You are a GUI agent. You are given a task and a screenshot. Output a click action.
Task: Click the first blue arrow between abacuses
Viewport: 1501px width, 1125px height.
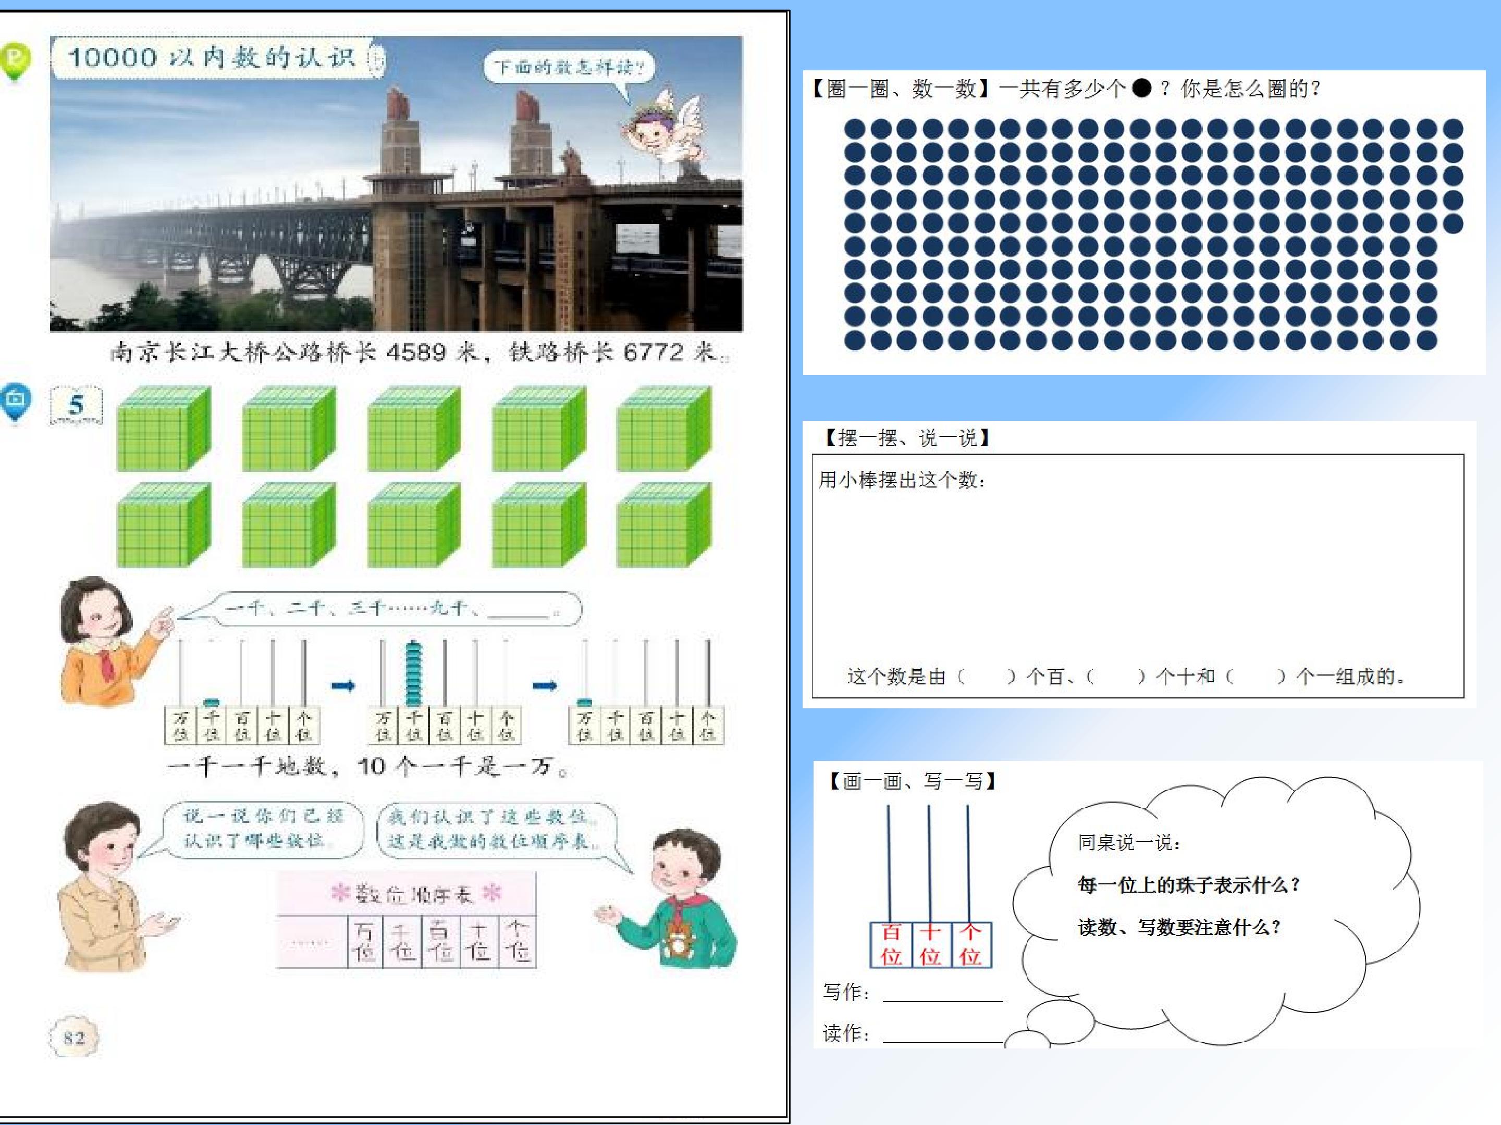coord(343,686)
